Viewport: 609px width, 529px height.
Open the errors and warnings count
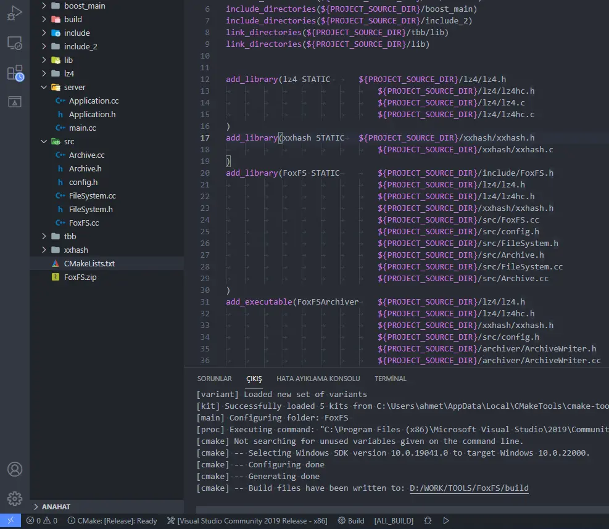coord(42,520)
